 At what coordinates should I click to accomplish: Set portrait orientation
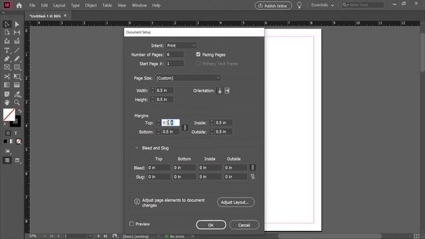[220, 91]
